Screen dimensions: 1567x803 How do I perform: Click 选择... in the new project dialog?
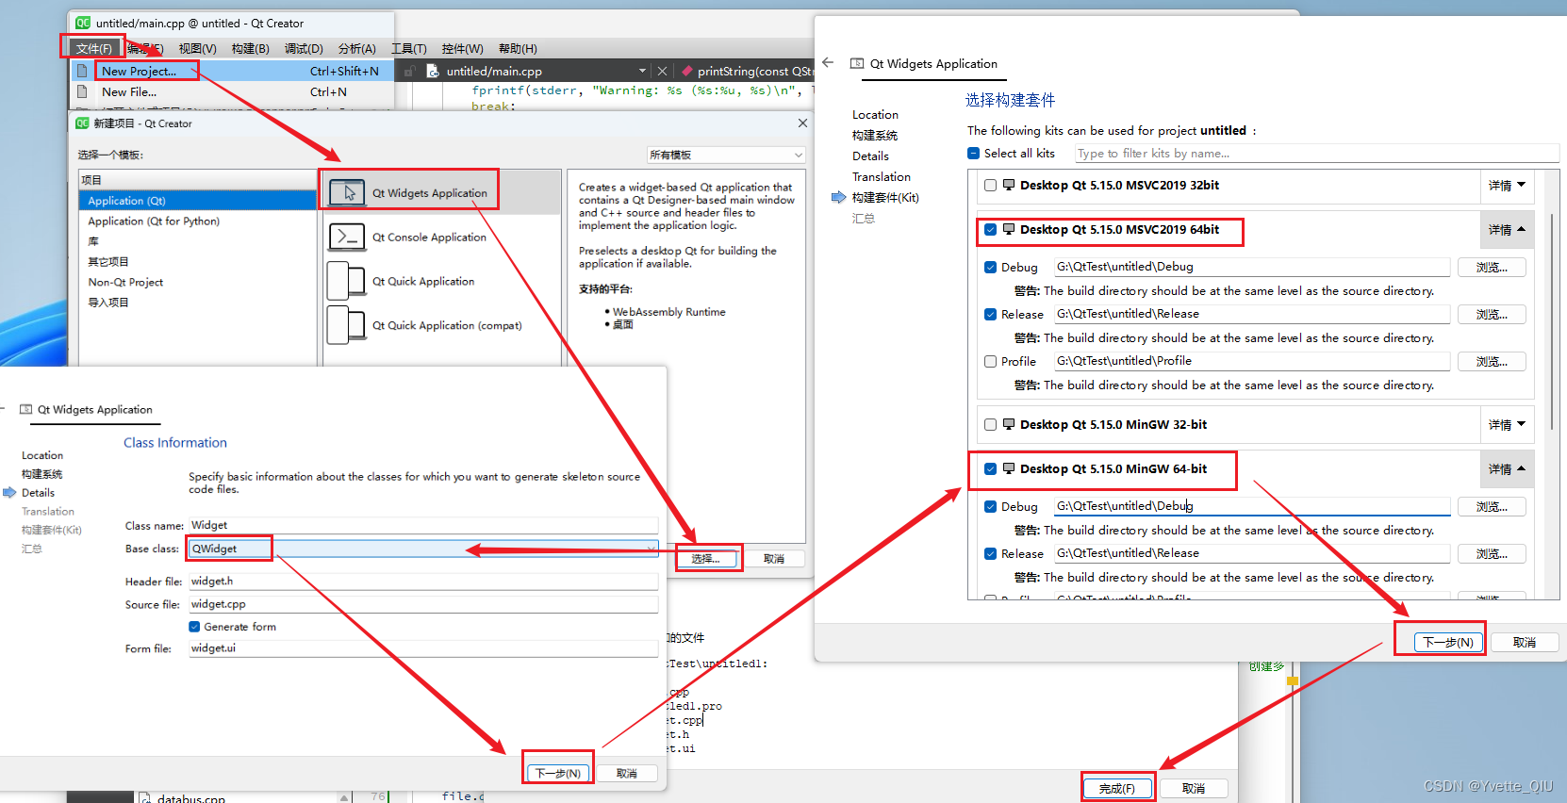(706, 559)
